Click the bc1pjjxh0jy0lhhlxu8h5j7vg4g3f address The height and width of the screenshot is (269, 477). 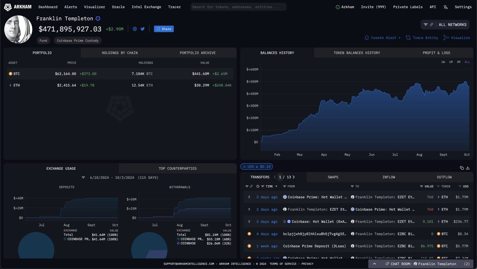point(314,234)
